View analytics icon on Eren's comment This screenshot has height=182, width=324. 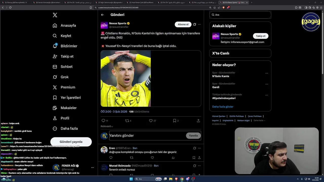[x=173, y=158]
